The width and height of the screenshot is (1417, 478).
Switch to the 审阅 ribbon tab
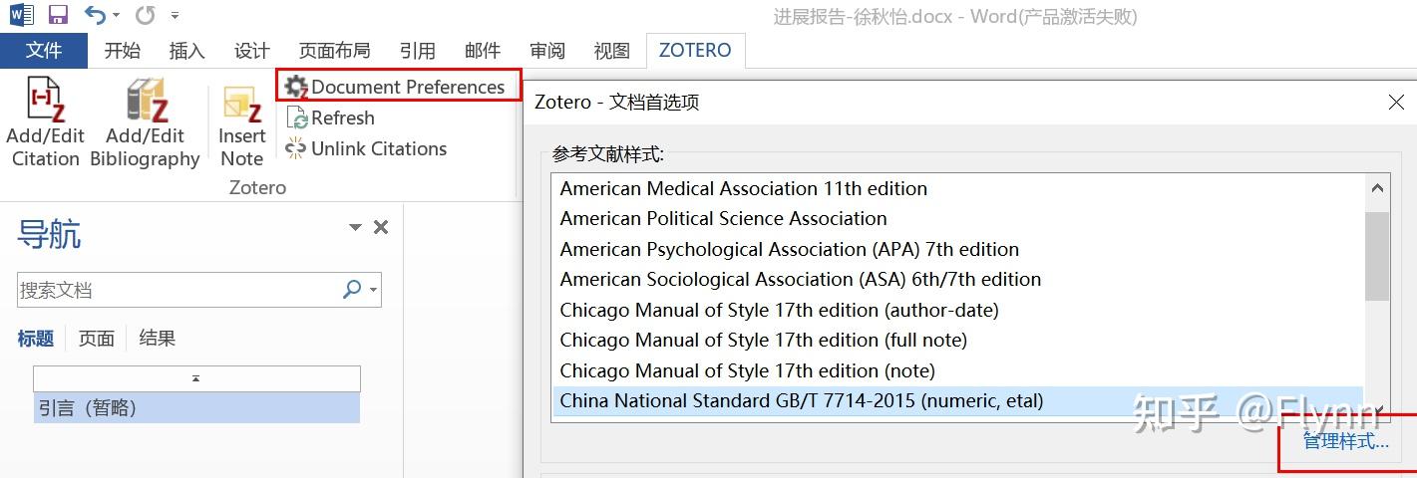pyautogui.click(x=547, y=51)
